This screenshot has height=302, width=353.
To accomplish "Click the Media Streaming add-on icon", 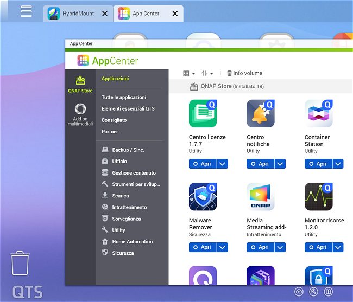I will [261, 197].
